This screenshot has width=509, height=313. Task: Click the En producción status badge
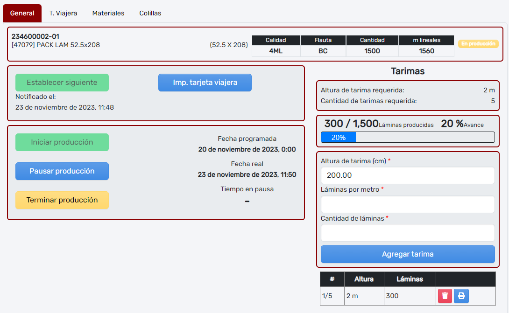(478, 44)
